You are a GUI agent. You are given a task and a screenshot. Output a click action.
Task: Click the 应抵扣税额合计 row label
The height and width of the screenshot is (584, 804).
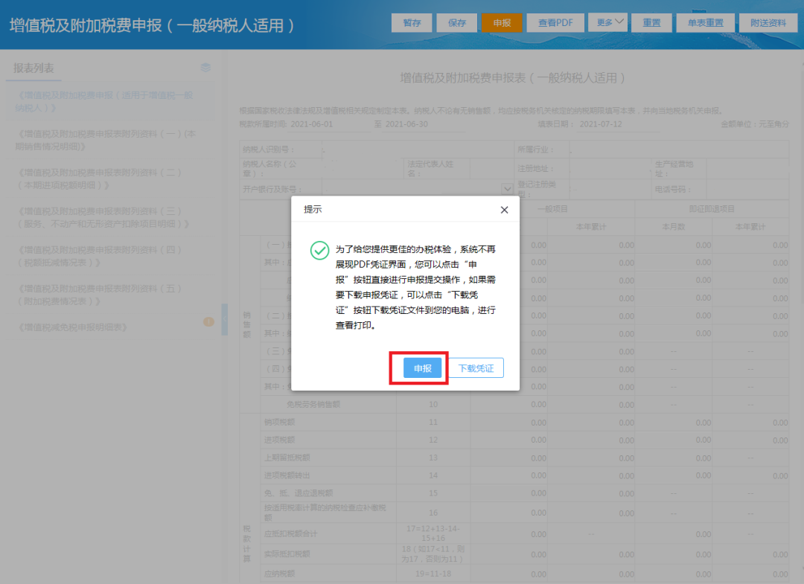pos(291,534)
